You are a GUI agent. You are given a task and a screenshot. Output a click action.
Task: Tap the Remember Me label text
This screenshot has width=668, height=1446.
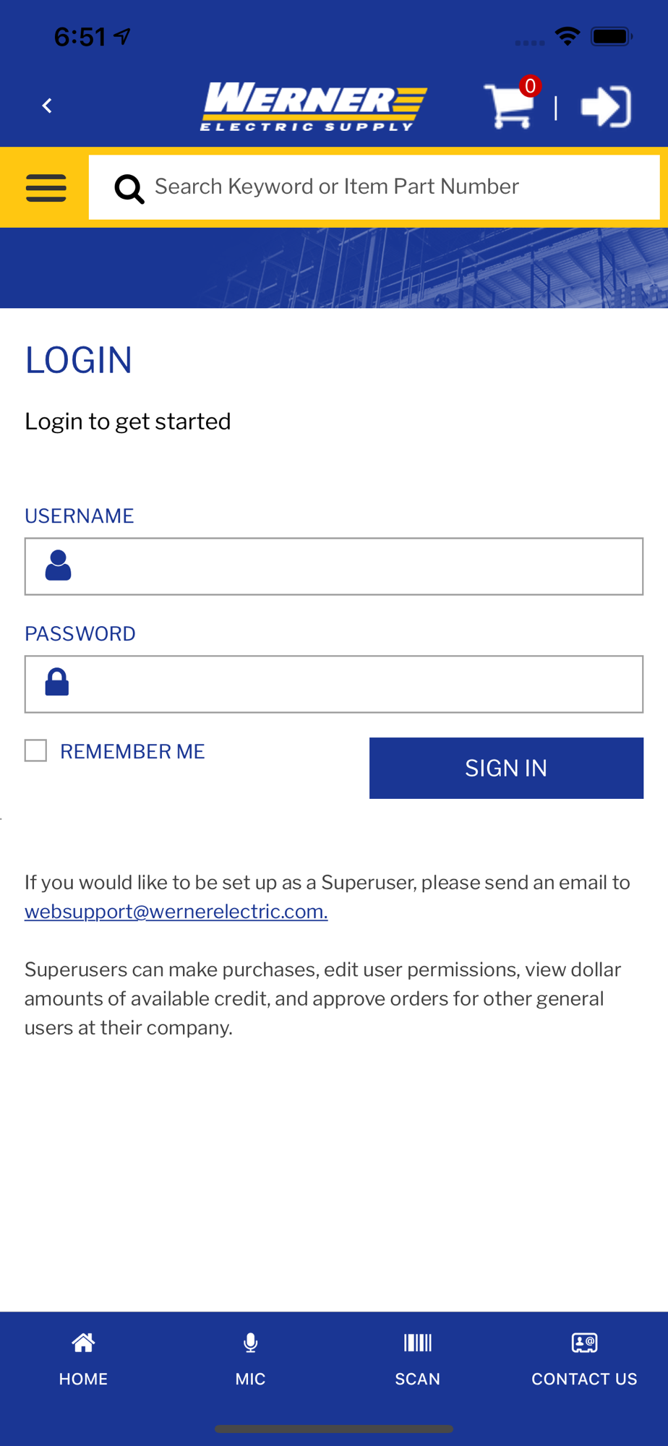click(x=132, y=752)
